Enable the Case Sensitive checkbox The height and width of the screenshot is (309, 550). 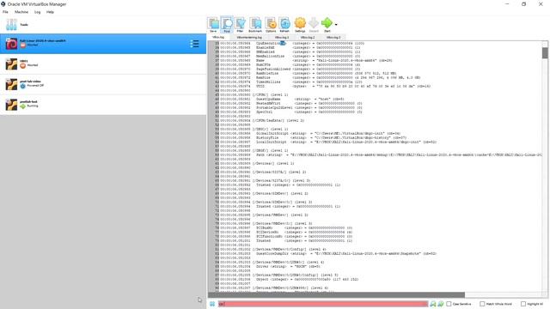pos(449,304)
